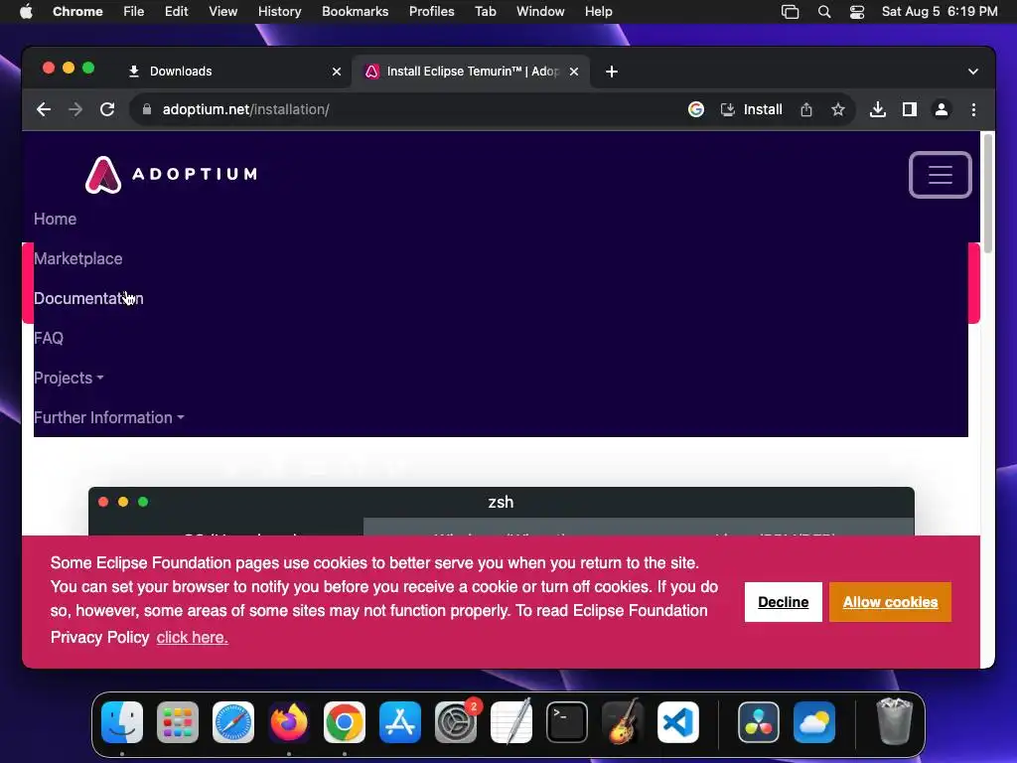This screenshot has width=1017, height=763.
Task: Switch to the Downloads tab
Action: (233, 72)
